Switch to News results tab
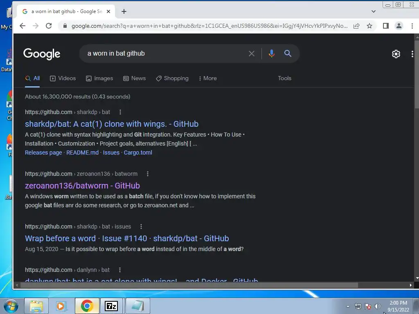The image size is (419, 314). [x=134, y=78]
